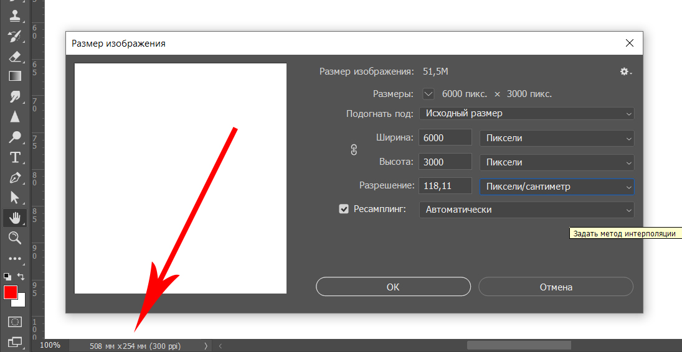Open dialog settings gear menu
682x352 pixels.
(625, 72)
